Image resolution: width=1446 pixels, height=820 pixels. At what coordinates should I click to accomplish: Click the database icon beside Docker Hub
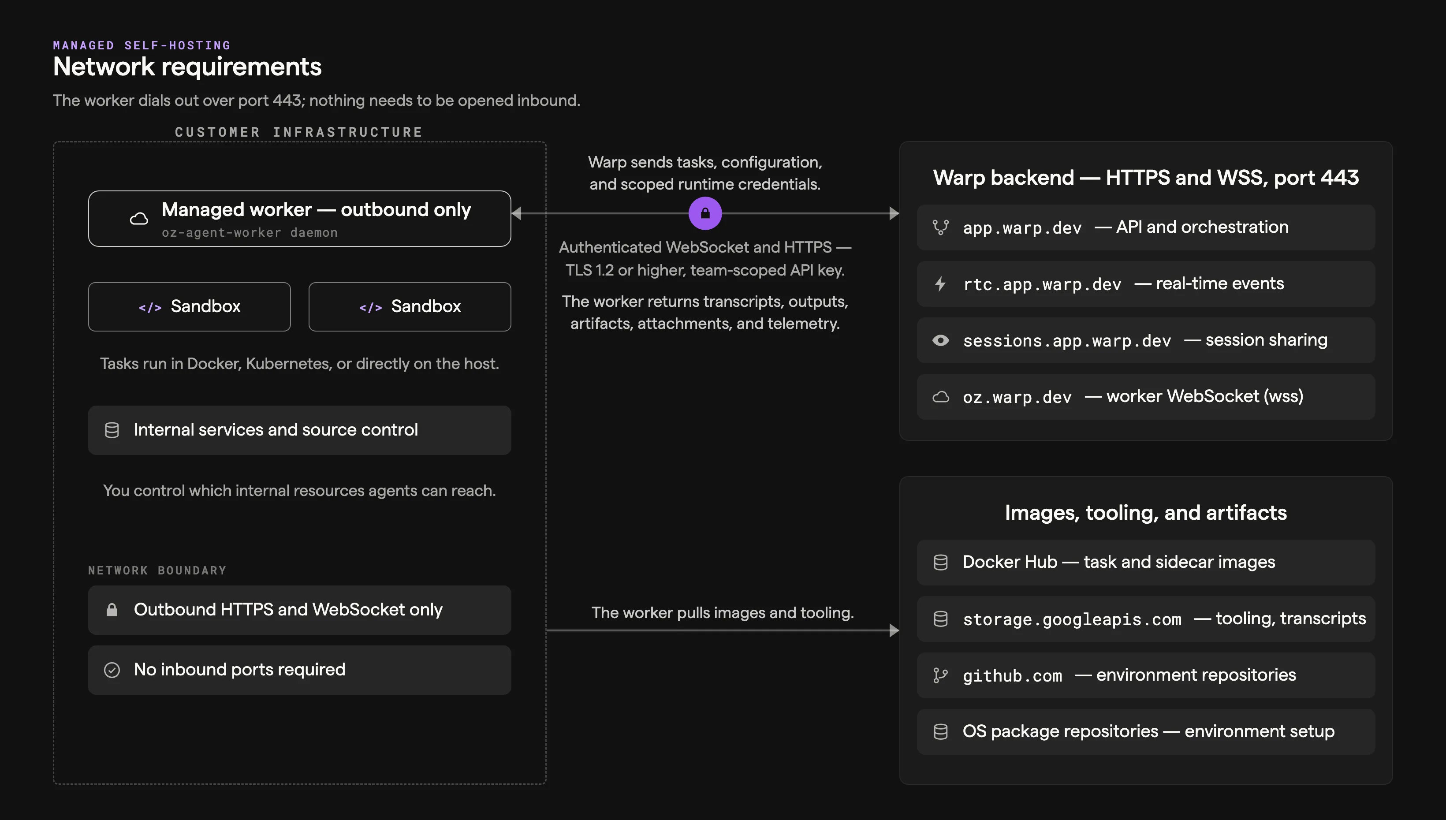point(941,563)
